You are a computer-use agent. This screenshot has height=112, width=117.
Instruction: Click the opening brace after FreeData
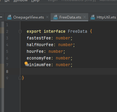[x=91, y=31]
